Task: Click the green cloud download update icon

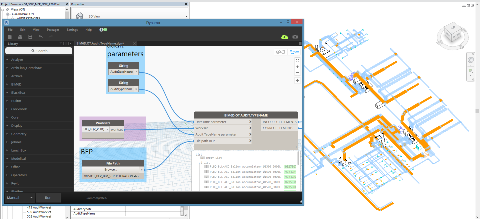Action: coord(284,37)
